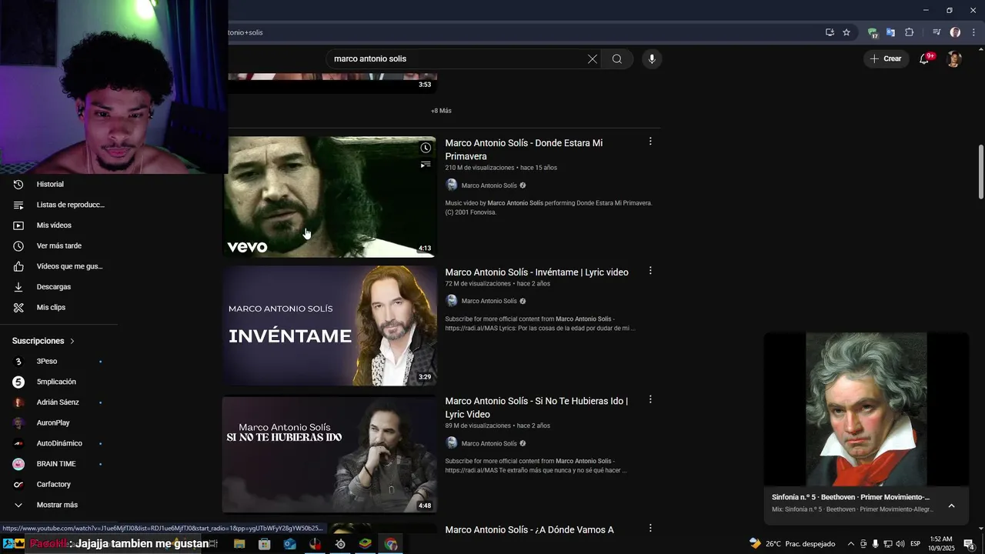The image size is (985, 554).
Task: Click title Invéntame | Lyric video
Action: (537, 272)
